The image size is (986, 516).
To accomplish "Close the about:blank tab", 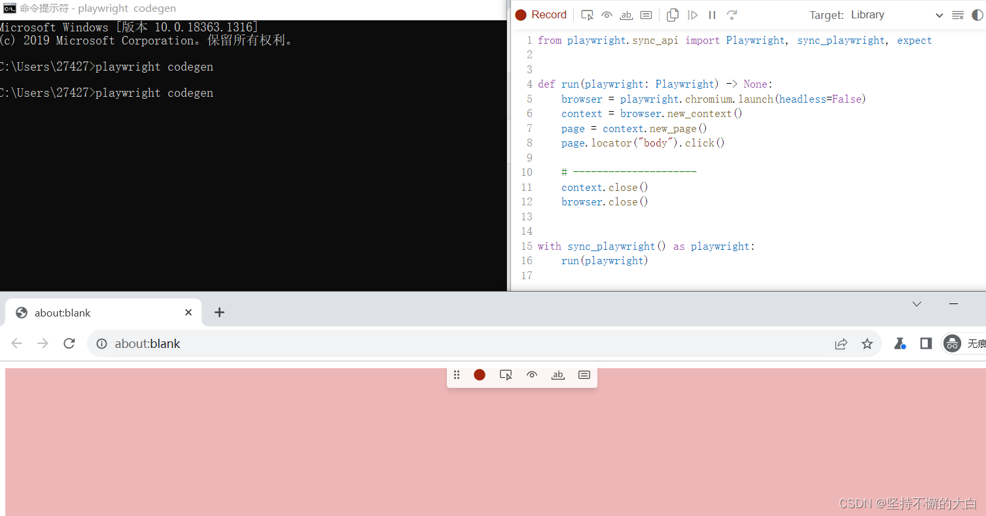I will [188, 313].
